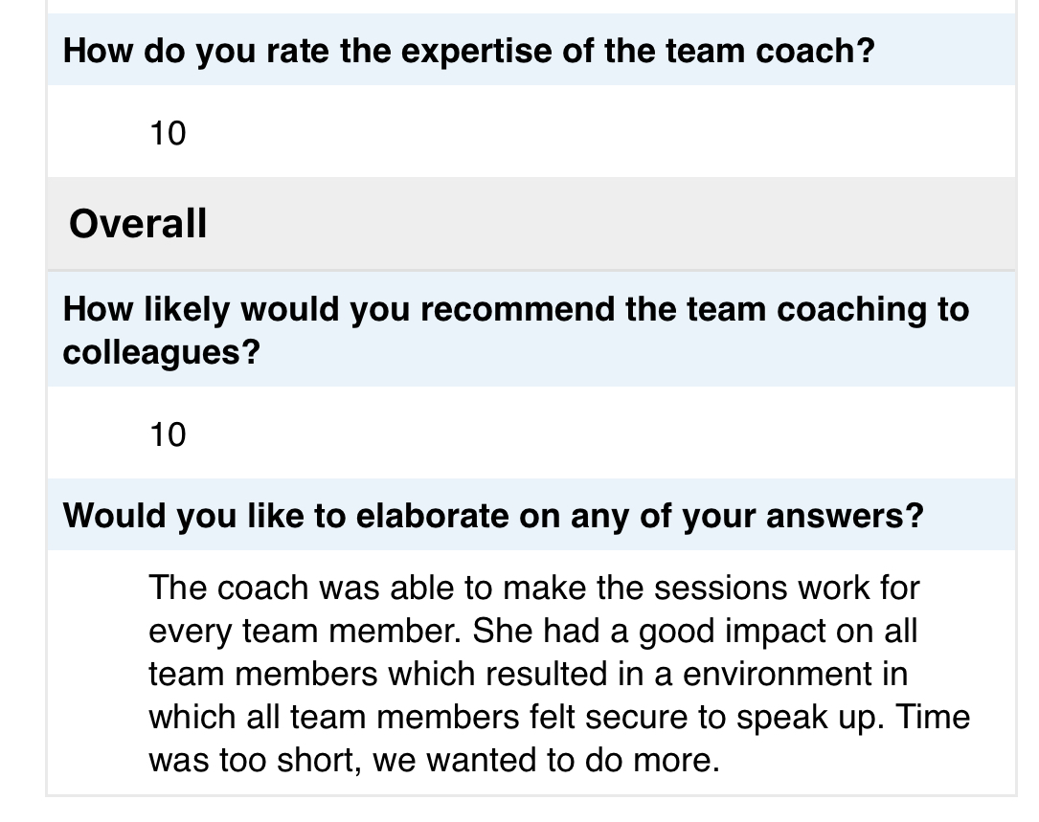Select the expertise rating answer 10

click(168, 133)
